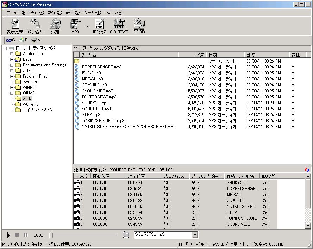Collapse the ローカル ディスク (C:) tree node

tap(5, 48)
